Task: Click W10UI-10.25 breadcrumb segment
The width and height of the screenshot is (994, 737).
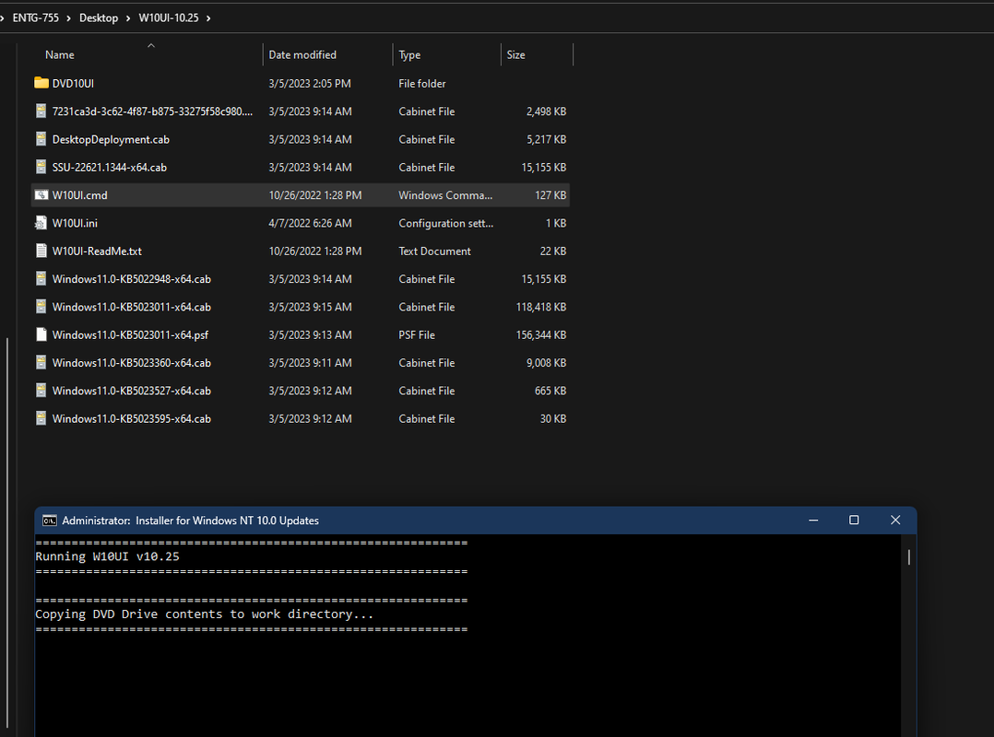Action: click(x=169, y=18)
